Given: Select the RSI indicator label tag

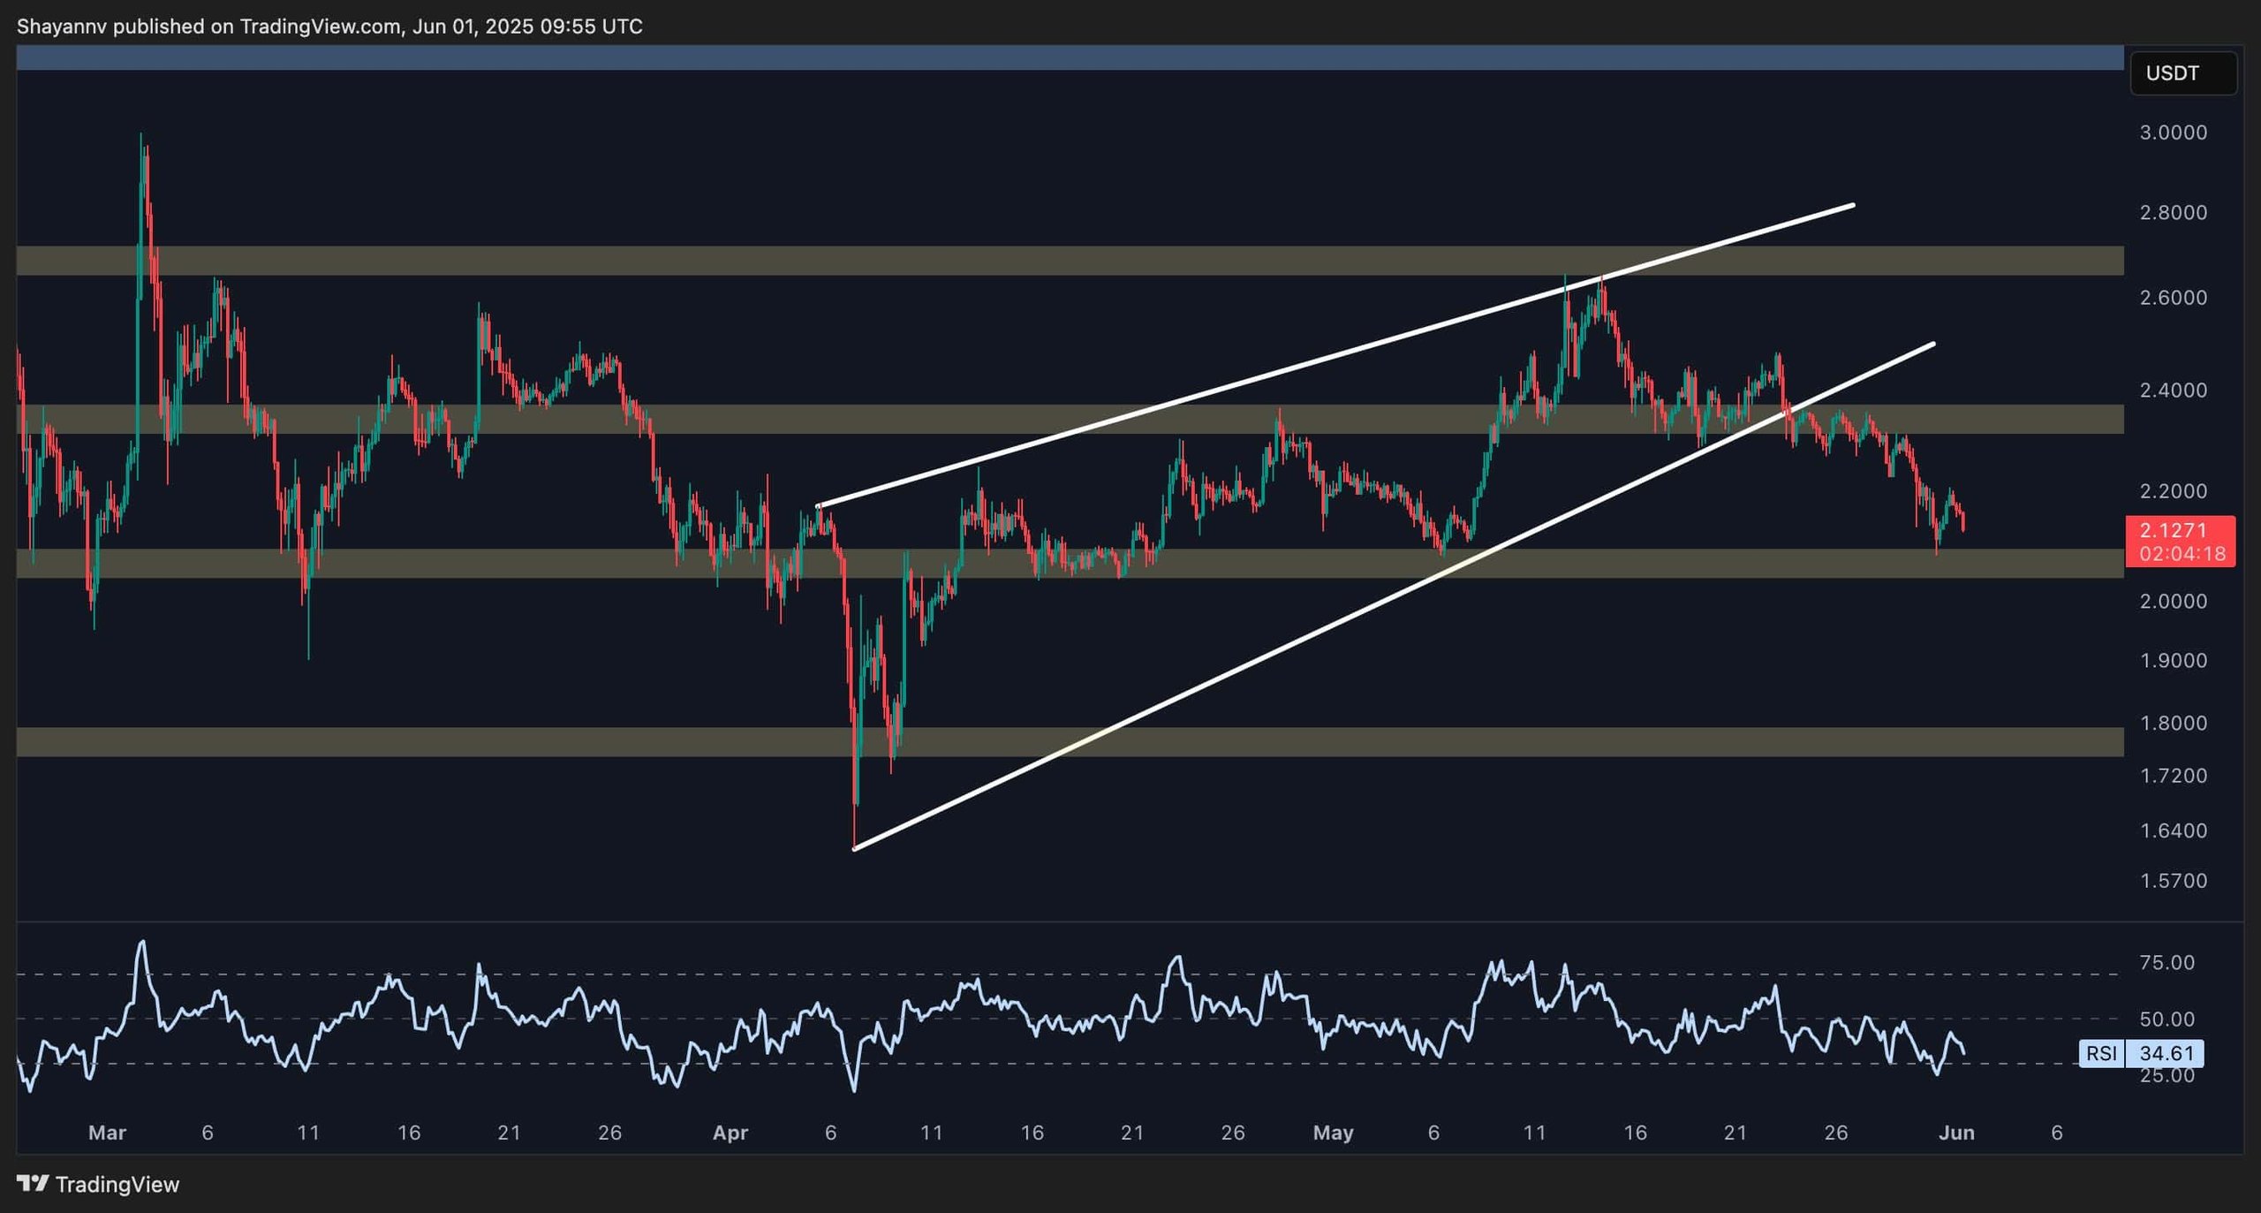Looking at the screenshot, I should 2101,1053.
